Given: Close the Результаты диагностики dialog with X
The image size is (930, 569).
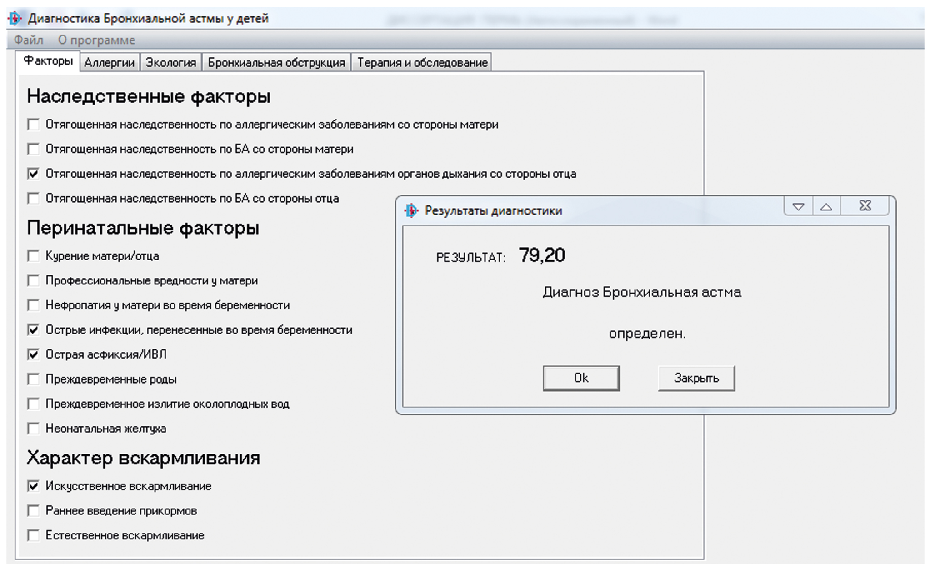Looking at the screenshot, I should click(865, 206).
